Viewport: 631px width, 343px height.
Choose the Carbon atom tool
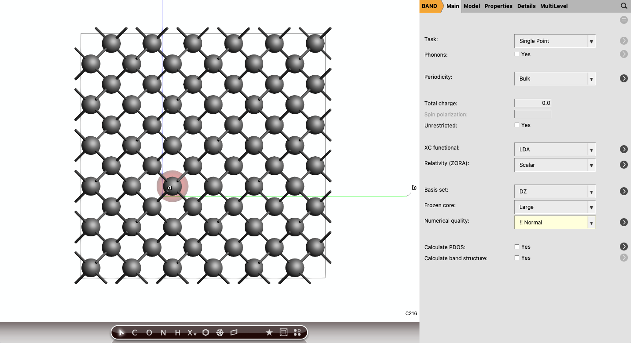point(135,332)
